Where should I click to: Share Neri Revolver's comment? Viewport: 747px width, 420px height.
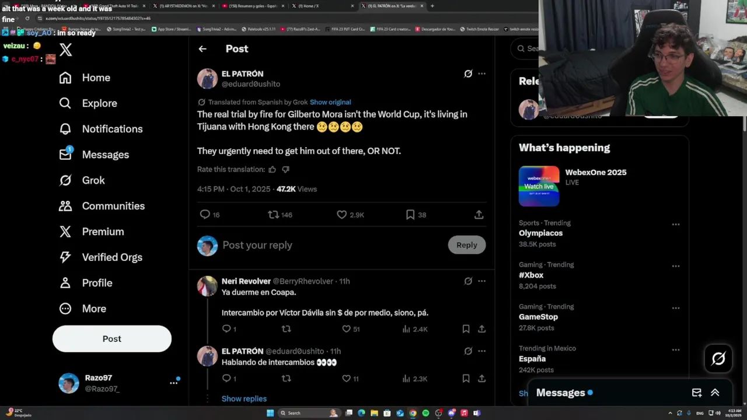(481, 329)
